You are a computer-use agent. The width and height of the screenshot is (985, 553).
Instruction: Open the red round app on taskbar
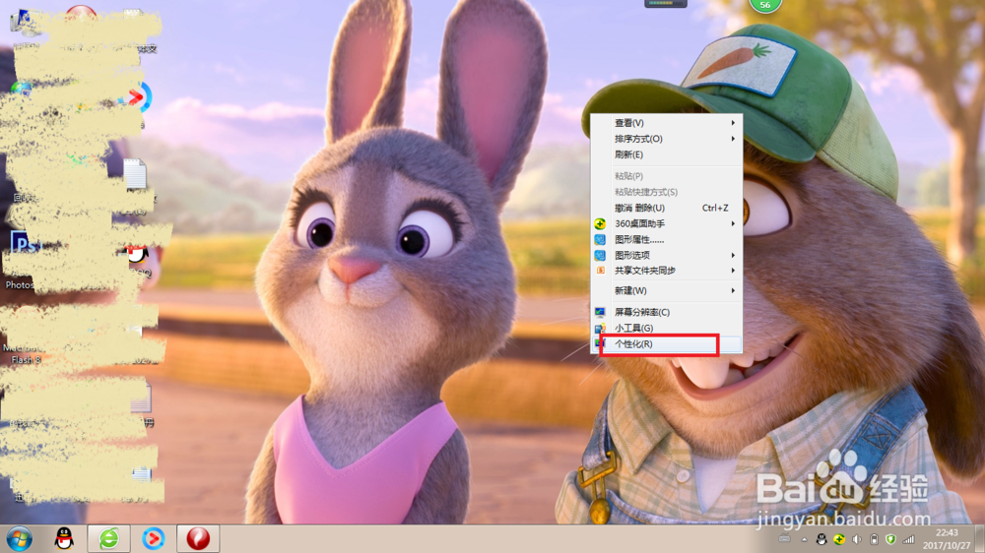tap(198, 538)
